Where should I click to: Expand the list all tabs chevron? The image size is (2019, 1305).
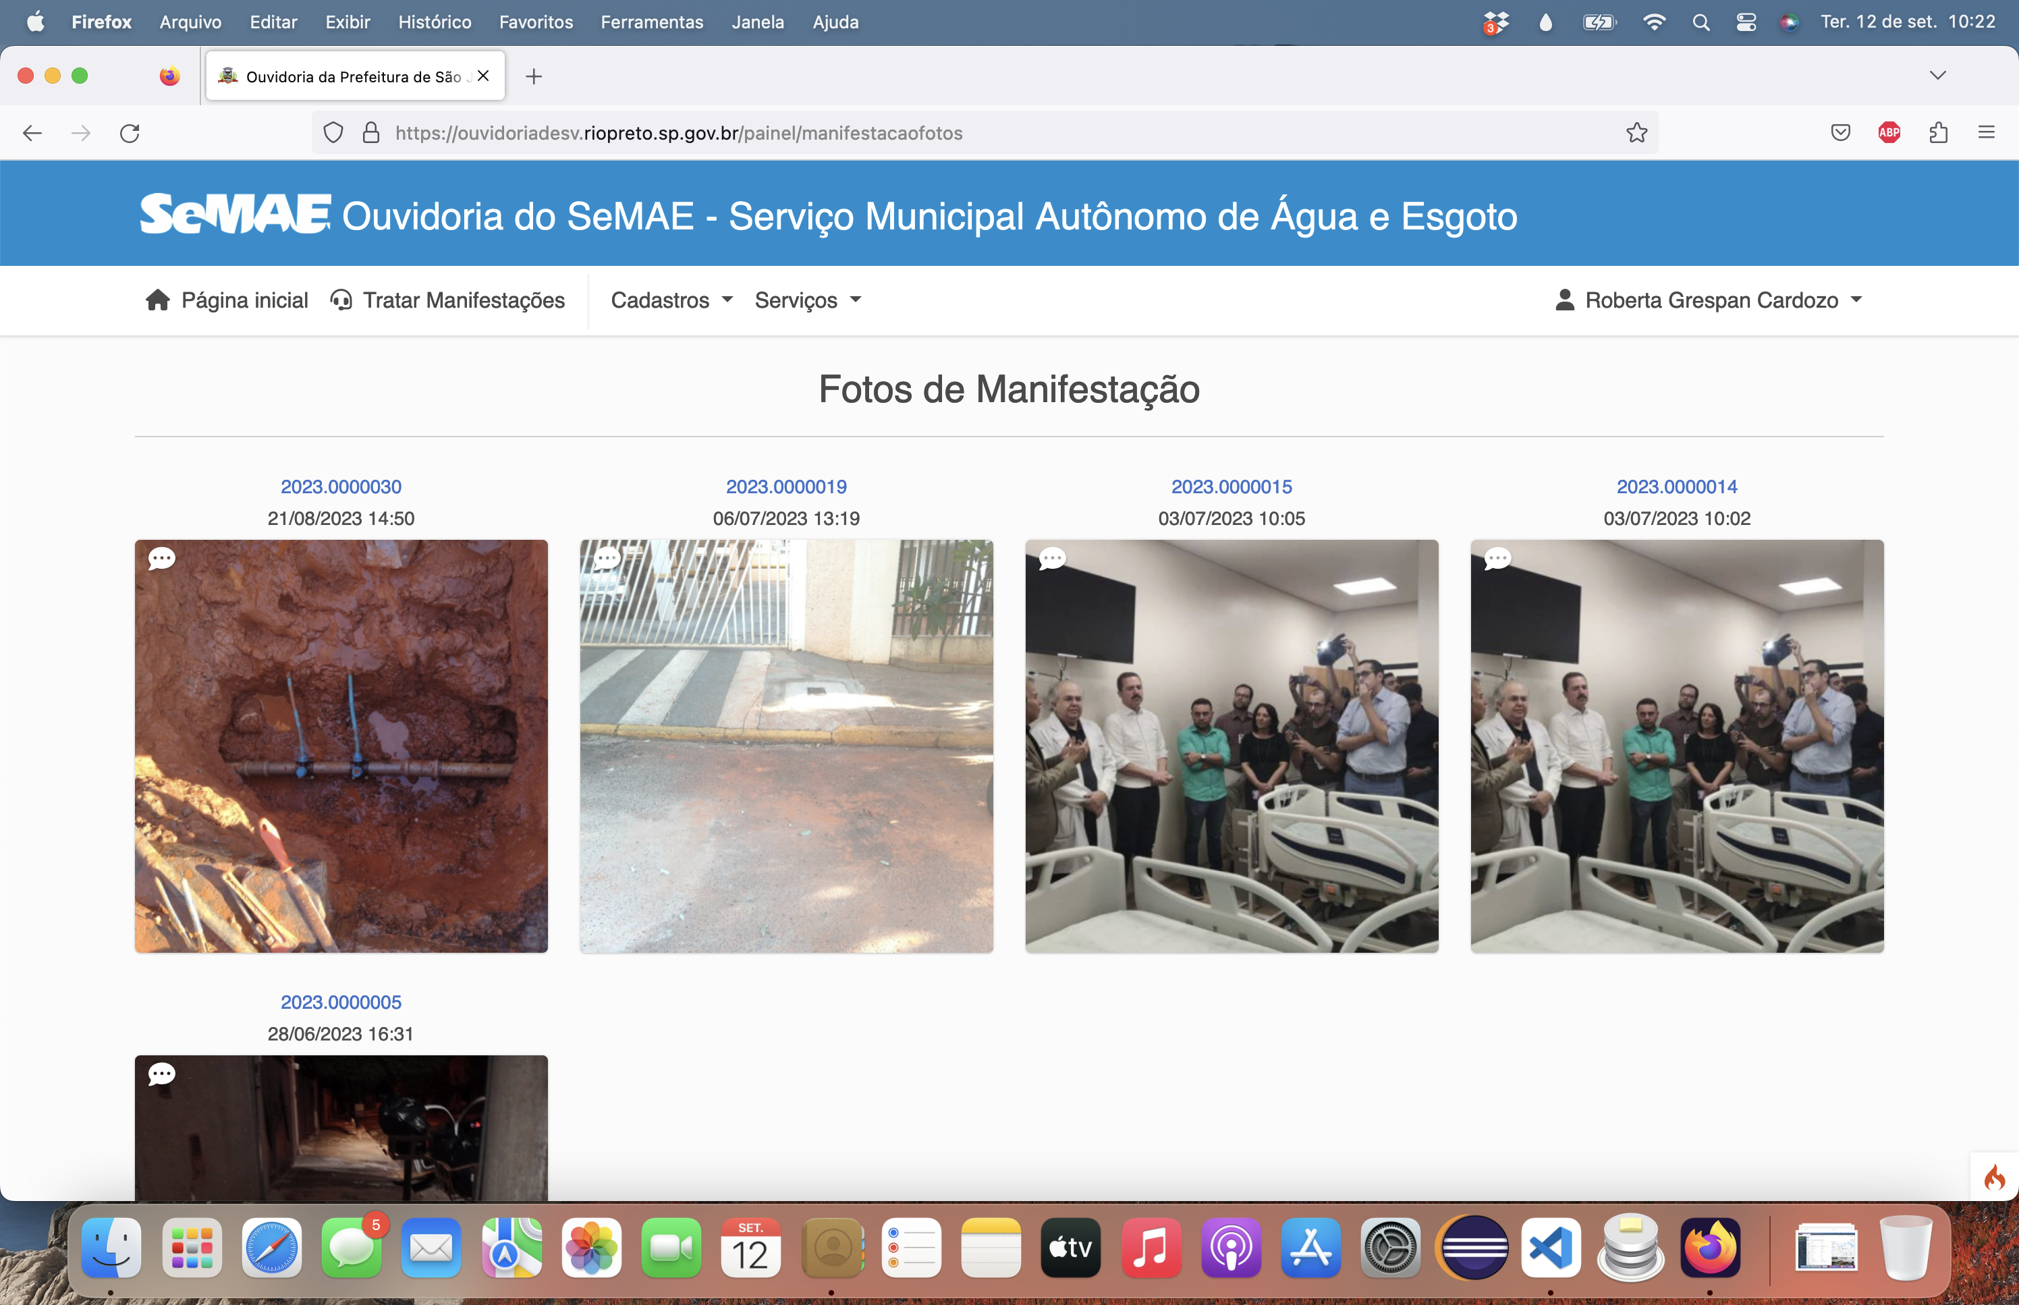tap(1937, 76)
